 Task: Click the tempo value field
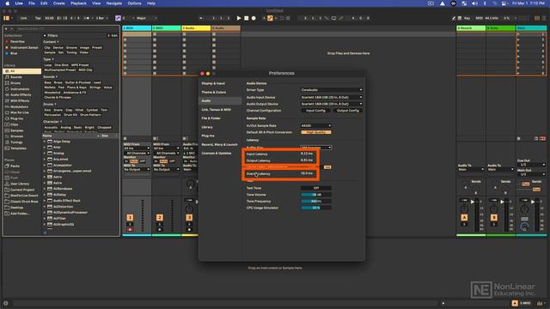pyautogui.click(x=49, y=18)
